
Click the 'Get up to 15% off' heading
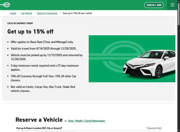[30, 32]
